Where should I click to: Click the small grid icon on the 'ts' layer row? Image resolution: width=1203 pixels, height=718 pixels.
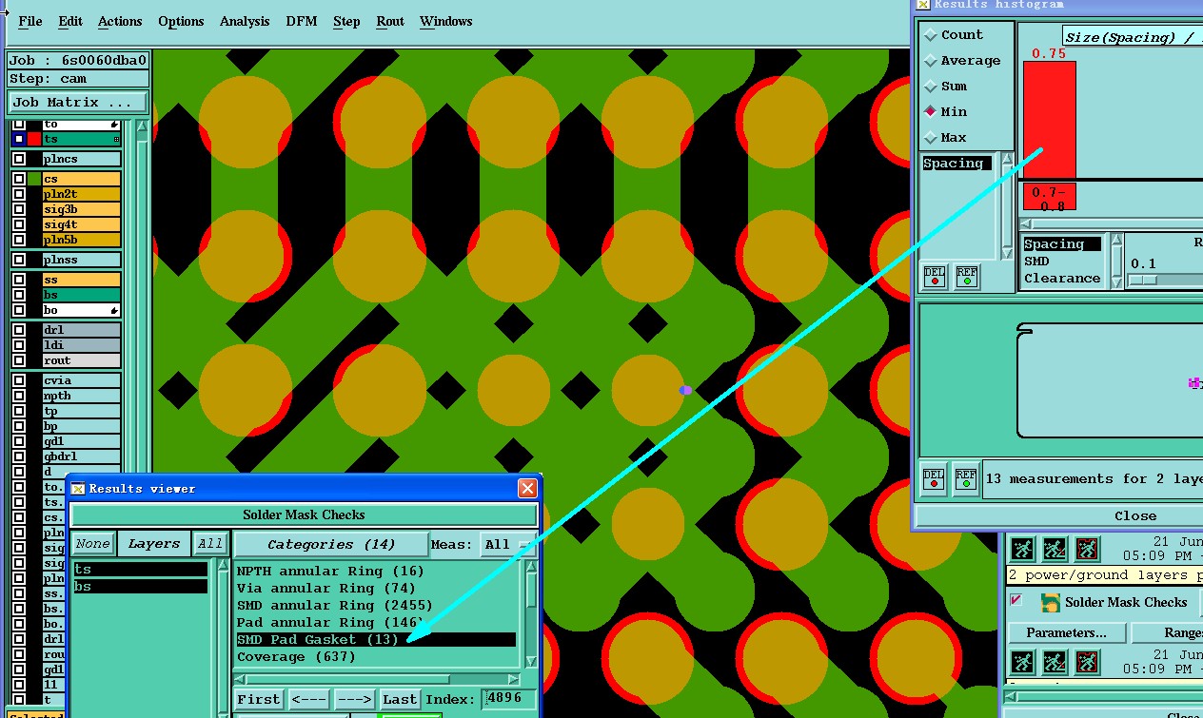click(116, 139)
